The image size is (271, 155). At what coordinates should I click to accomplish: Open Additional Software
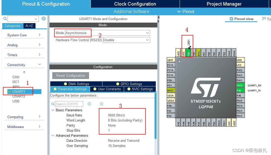[131, 11]
